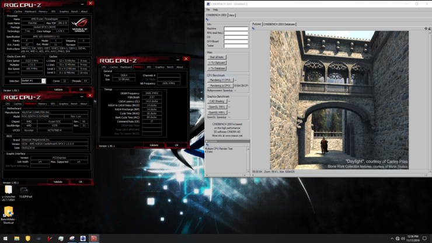Click the Windows Start button
The image size is (432, 243).
click(x=4, y=238)
